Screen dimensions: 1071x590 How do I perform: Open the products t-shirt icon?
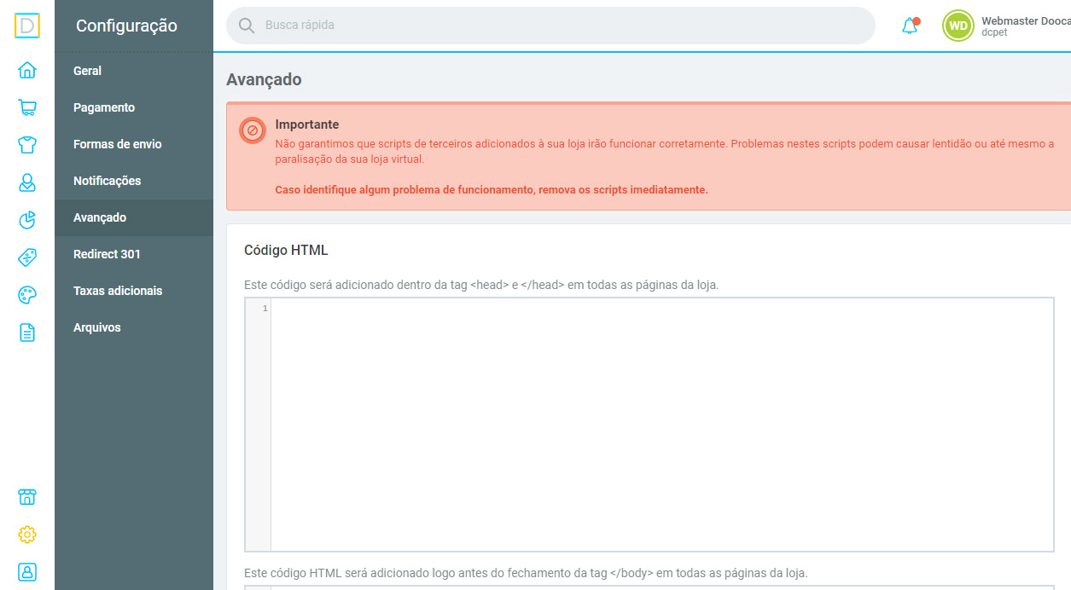(x=27, y=144)
